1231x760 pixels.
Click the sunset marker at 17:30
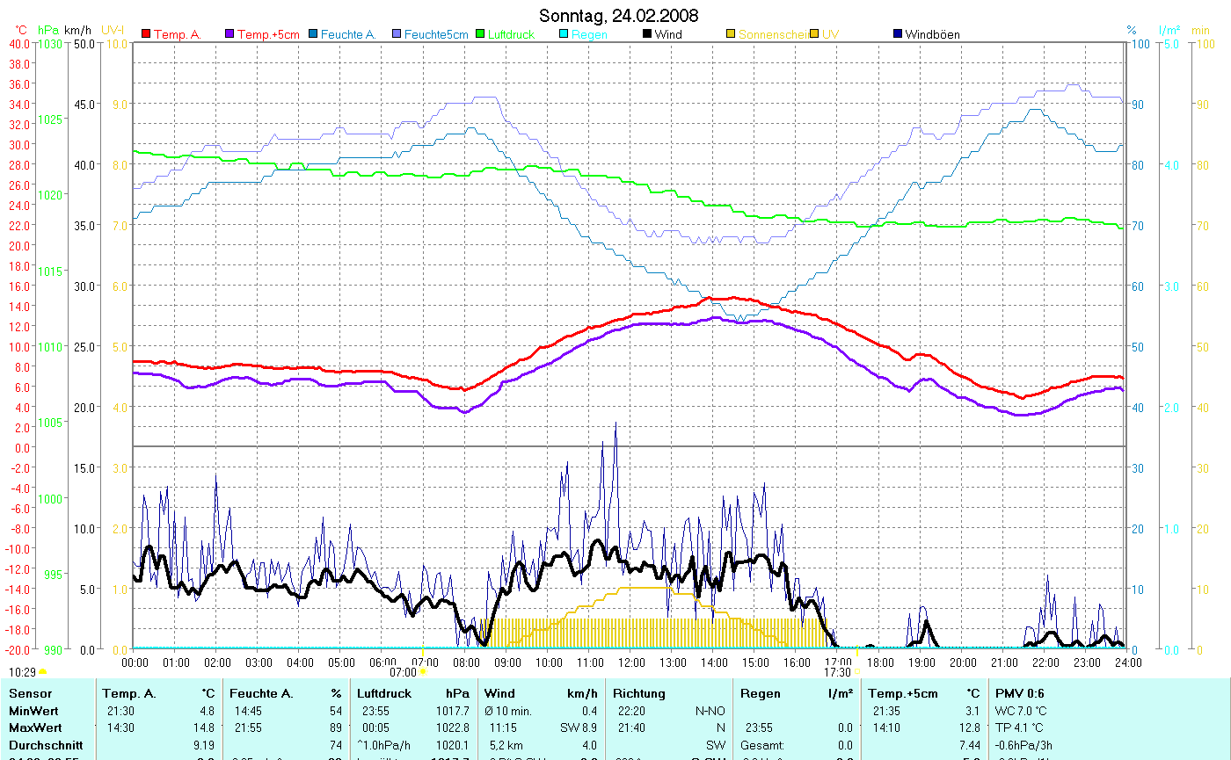pyautogui.click(x=856, y=672)
